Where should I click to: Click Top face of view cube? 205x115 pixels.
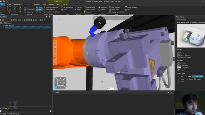tap(60, 82)
